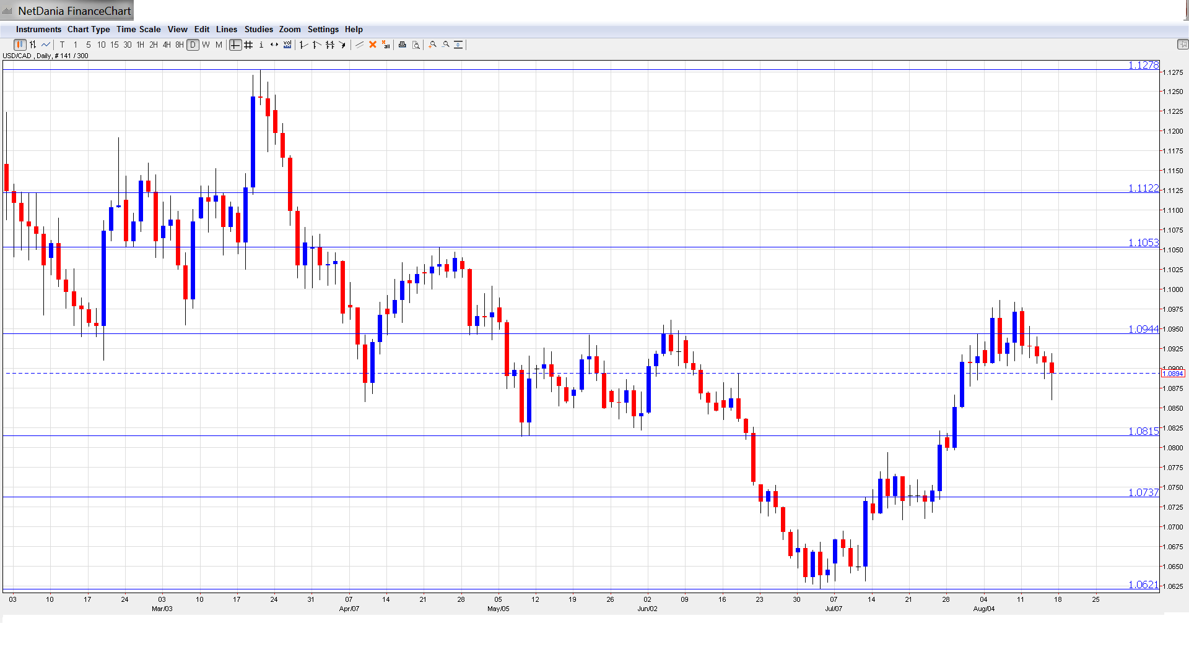Open the print preview icon

pos(416,45)
